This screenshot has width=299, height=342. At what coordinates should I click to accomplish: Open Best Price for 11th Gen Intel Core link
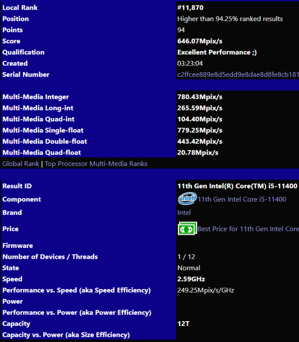pyautogui.click(x=248, y=229)
